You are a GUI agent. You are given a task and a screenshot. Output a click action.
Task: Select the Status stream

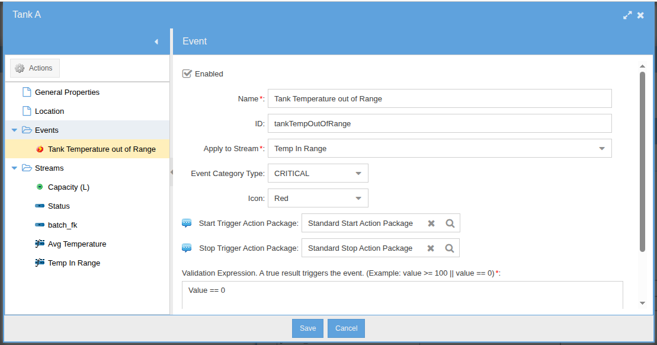coord(59,206)
